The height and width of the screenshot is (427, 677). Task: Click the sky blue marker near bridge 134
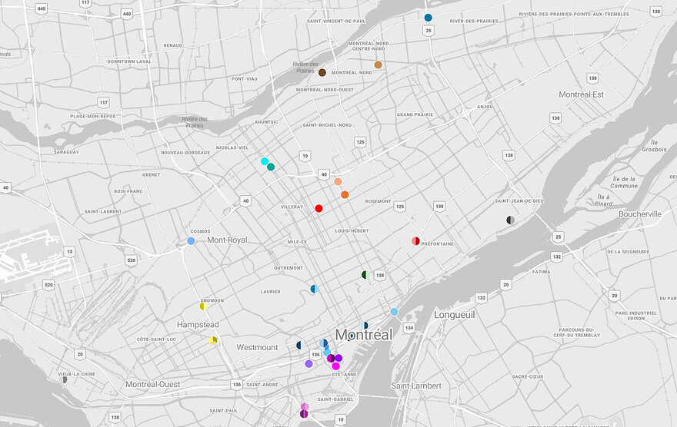394,312
